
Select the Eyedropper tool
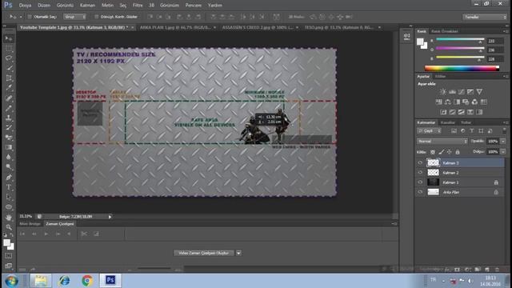tap(9, 87)
